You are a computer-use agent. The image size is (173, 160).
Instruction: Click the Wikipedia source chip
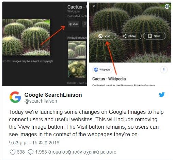click(102, 70)
